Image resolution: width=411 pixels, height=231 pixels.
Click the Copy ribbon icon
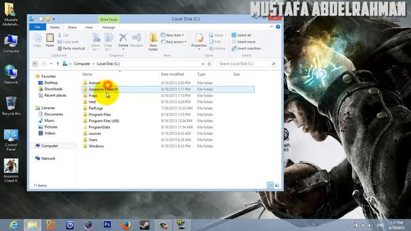(x=37, y=40)
